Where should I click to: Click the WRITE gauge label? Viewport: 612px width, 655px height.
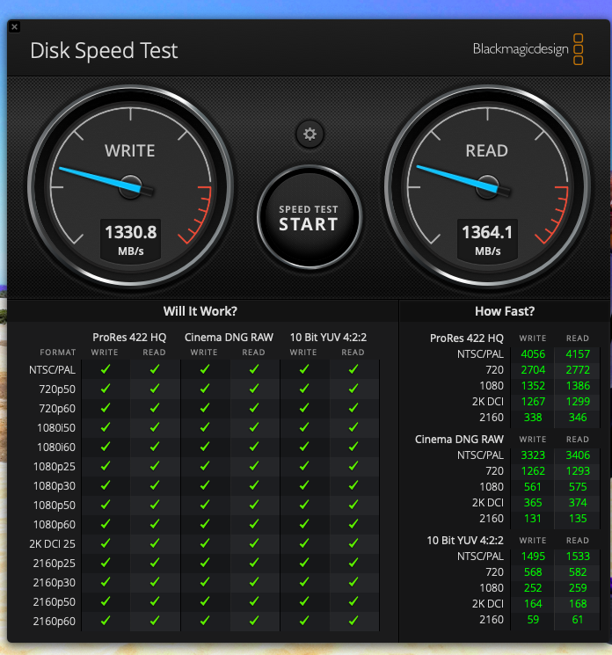click(130, 151)
